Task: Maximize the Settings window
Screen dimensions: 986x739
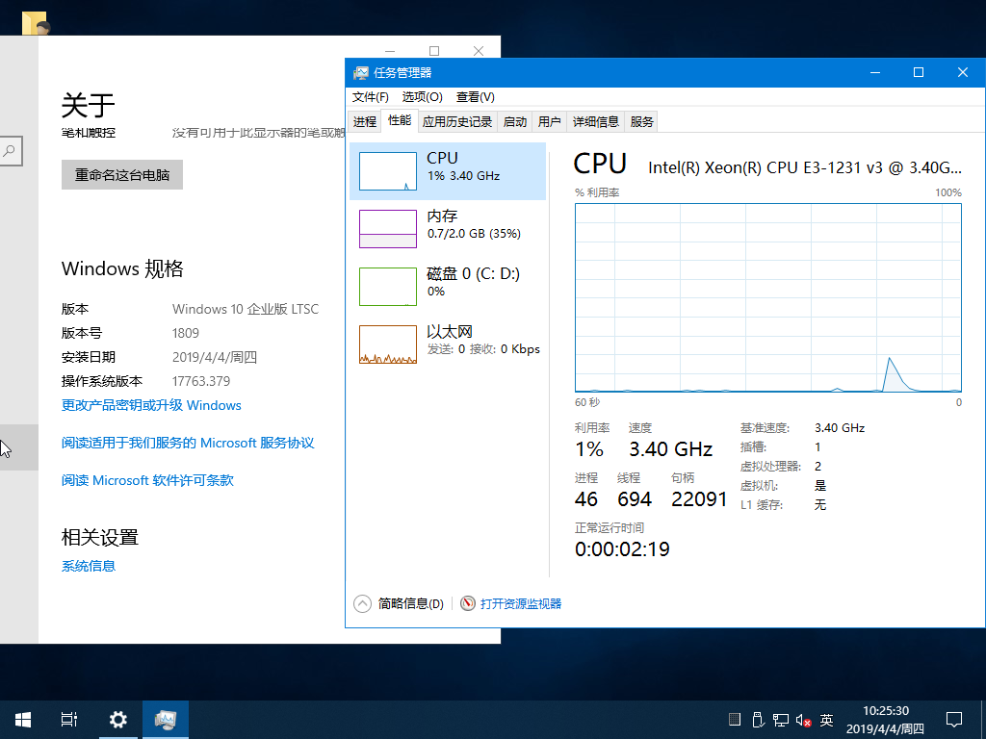Action: point(434,51)
